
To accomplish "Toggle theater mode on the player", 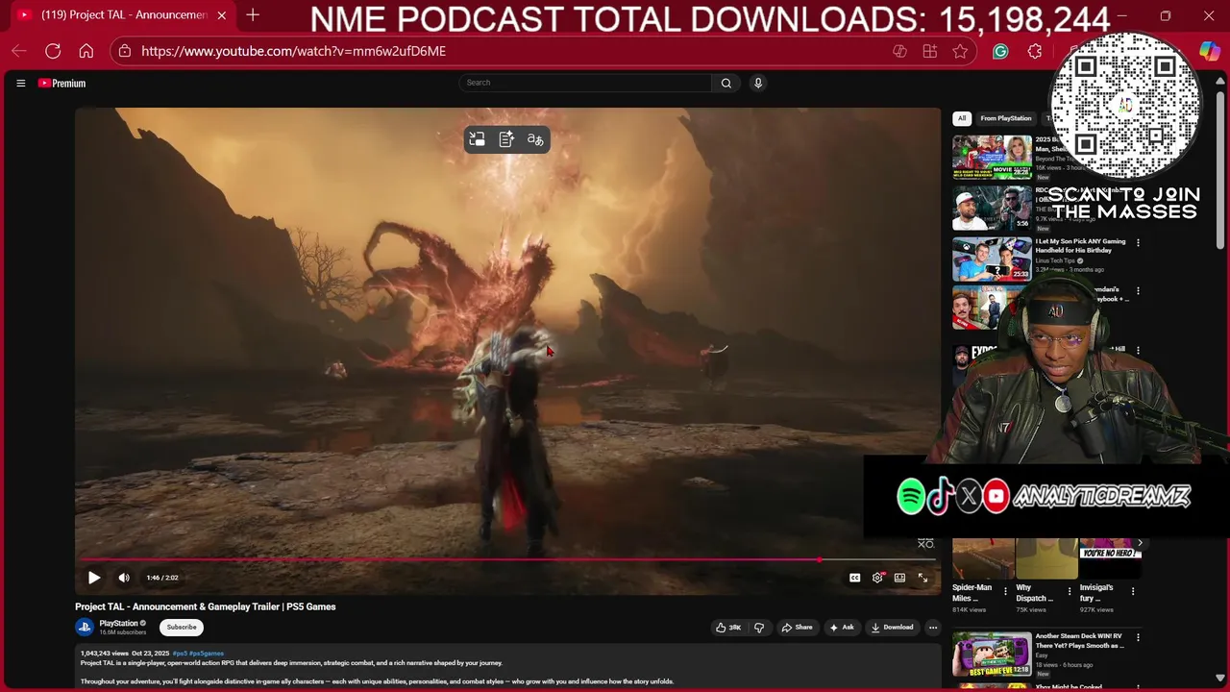I will (x=899, y=578).
